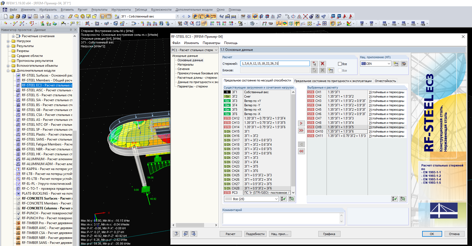Open the 'Параметры' menu in RF-STEEL dialog
The height and width of the screenshot is (246, 472).
[x=211, y=43]
